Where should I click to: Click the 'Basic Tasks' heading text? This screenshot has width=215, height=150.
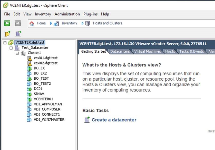[x=96, y=110]
